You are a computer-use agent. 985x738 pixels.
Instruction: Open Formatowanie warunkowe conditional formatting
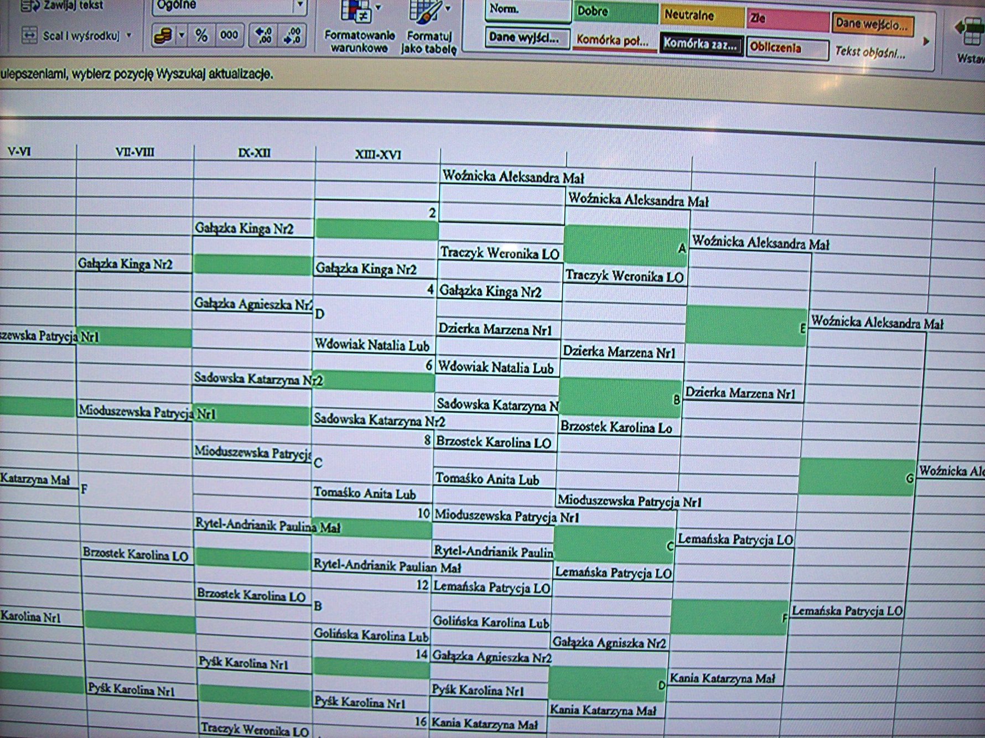point(359,28)
